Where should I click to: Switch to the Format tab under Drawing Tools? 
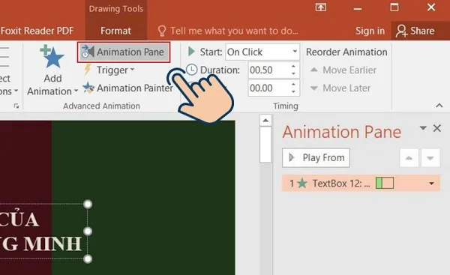115,31
